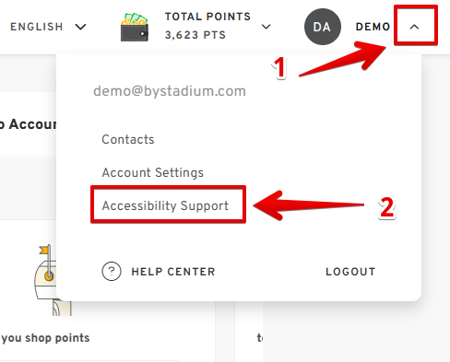Click the 3,623 PTS balance
Image resolution: width=450 pixels, height=362 pixels.
pos(195,35)
